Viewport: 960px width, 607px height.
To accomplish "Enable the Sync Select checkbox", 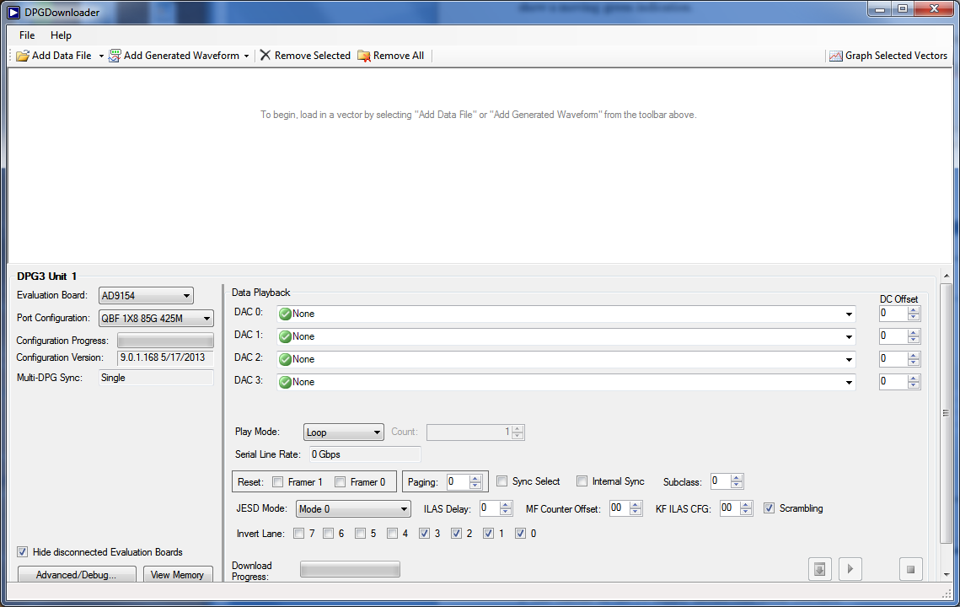I will point(502,481).
